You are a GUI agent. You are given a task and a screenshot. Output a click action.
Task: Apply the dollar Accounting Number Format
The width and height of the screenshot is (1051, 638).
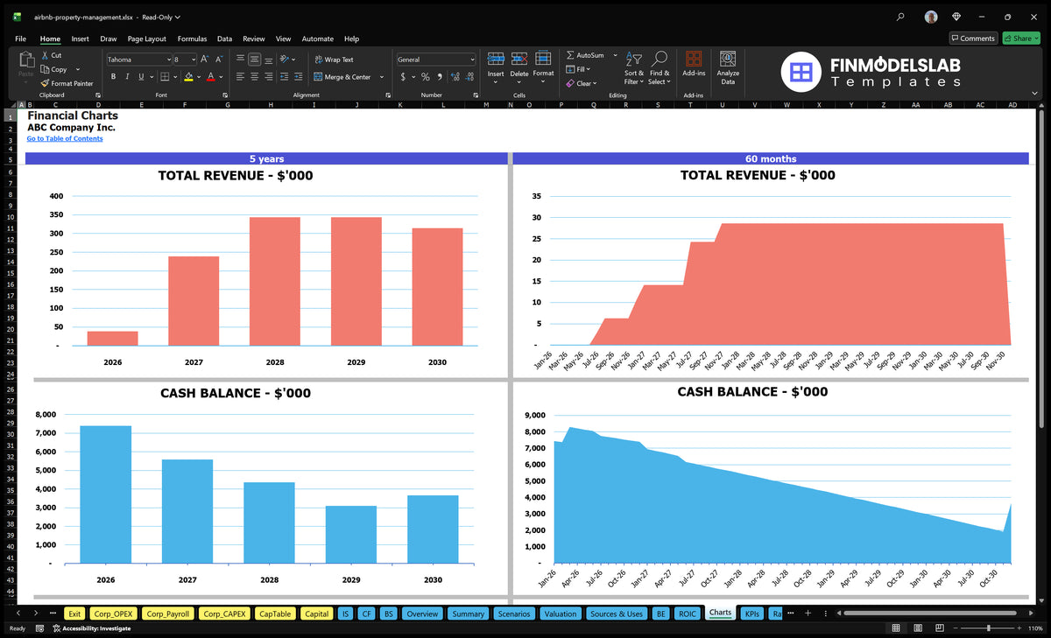[x=403, y=77]
